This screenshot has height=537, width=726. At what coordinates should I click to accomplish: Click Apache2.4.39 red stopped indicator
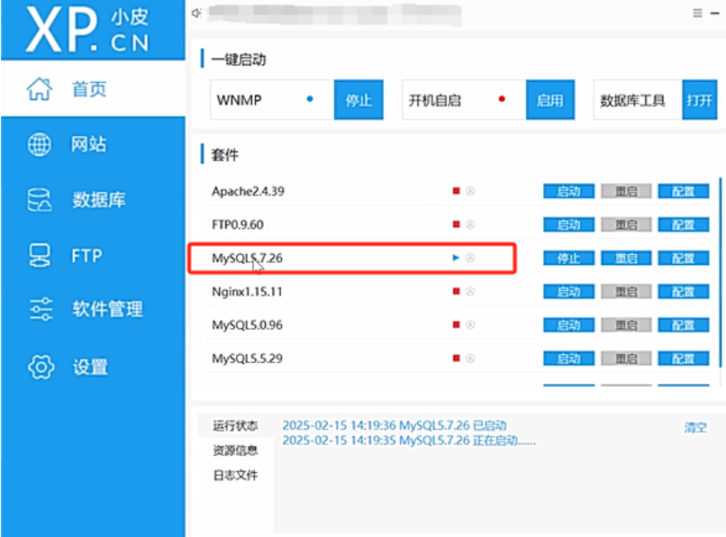tap(456, 191)
